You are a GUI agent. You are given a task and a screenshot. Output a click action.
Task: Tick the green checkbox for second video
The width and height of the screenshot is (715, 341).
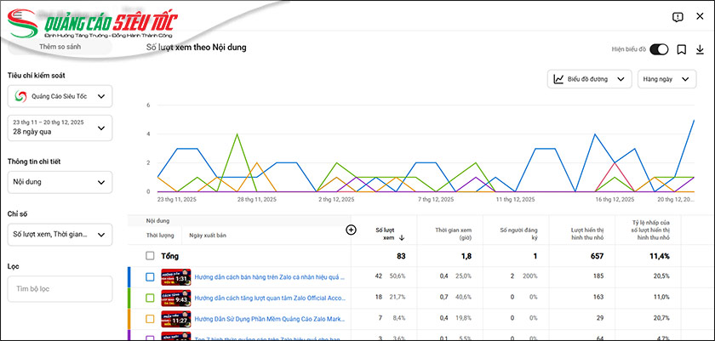pos(150,298)
